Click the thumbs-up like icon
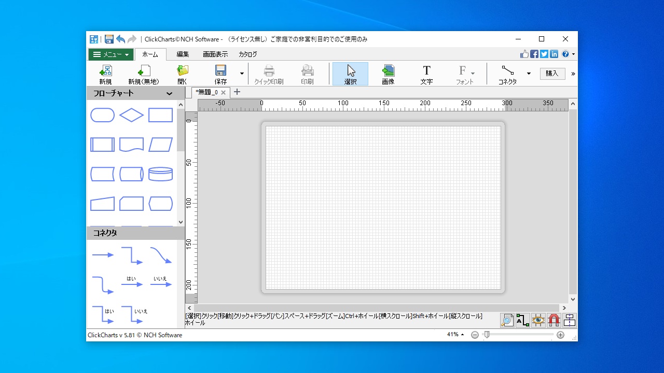Viewport: 664px width, 373px height. coord(524,54)
